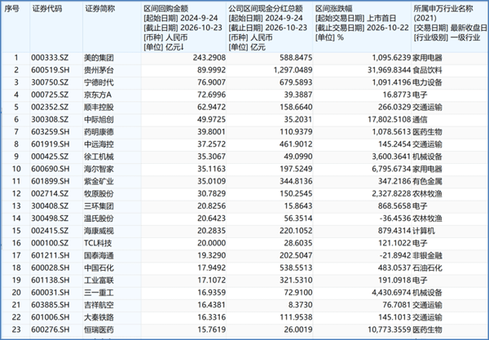The width and height of the screenshot is (489, 340).
Task: Click stock name 徐工机械
Action: coord(99,157)
